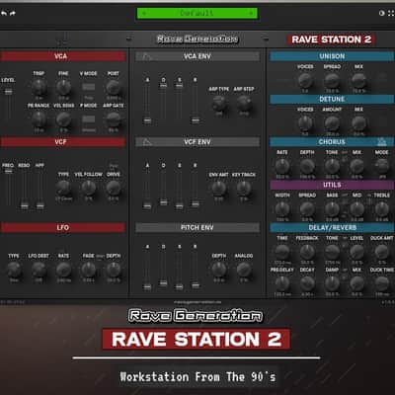
Task: Click the TRSP transpose knob
Action: 39,87
